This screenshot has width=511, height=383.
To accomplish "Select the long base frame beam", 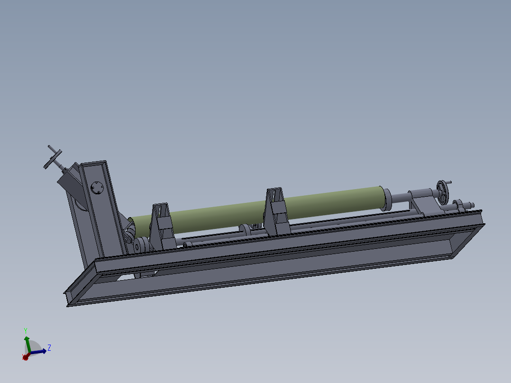I will (274, 257).
